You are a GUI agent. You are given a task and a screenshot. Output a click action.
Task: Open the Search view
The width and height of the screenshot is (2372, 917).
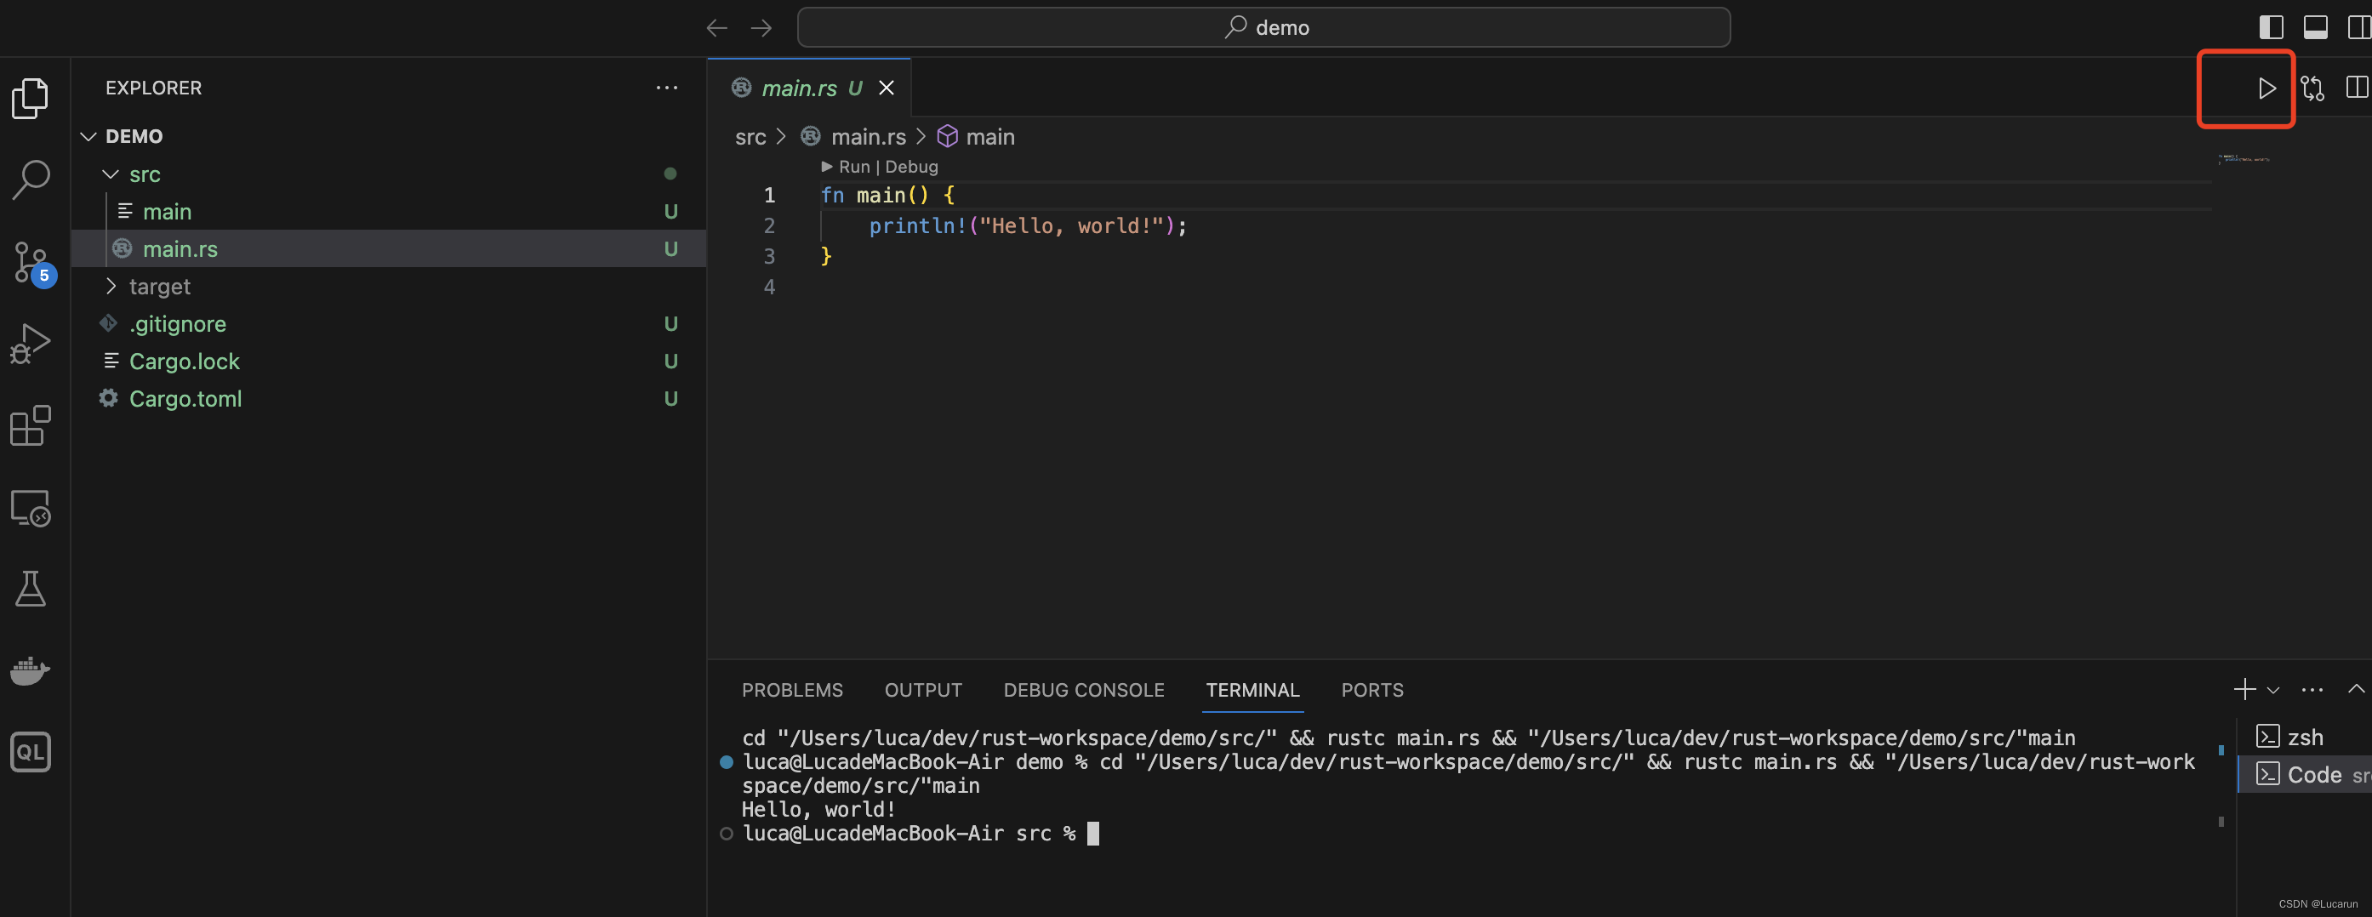click(x=31, y=179)
